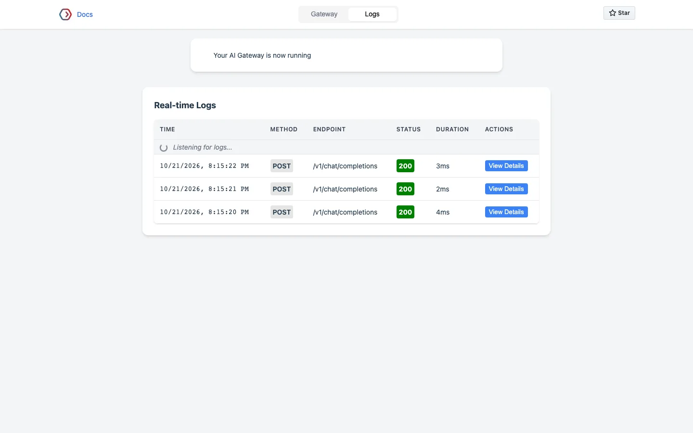Click the ENDPOINT column header

coord(329,129)
